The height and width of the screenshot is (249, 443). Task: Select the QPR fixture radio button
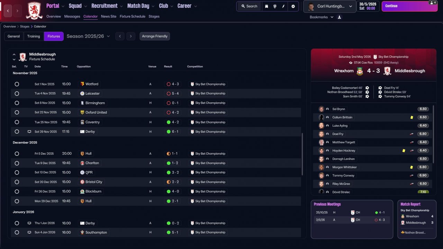pyautogui.click(x=17, y=172)
